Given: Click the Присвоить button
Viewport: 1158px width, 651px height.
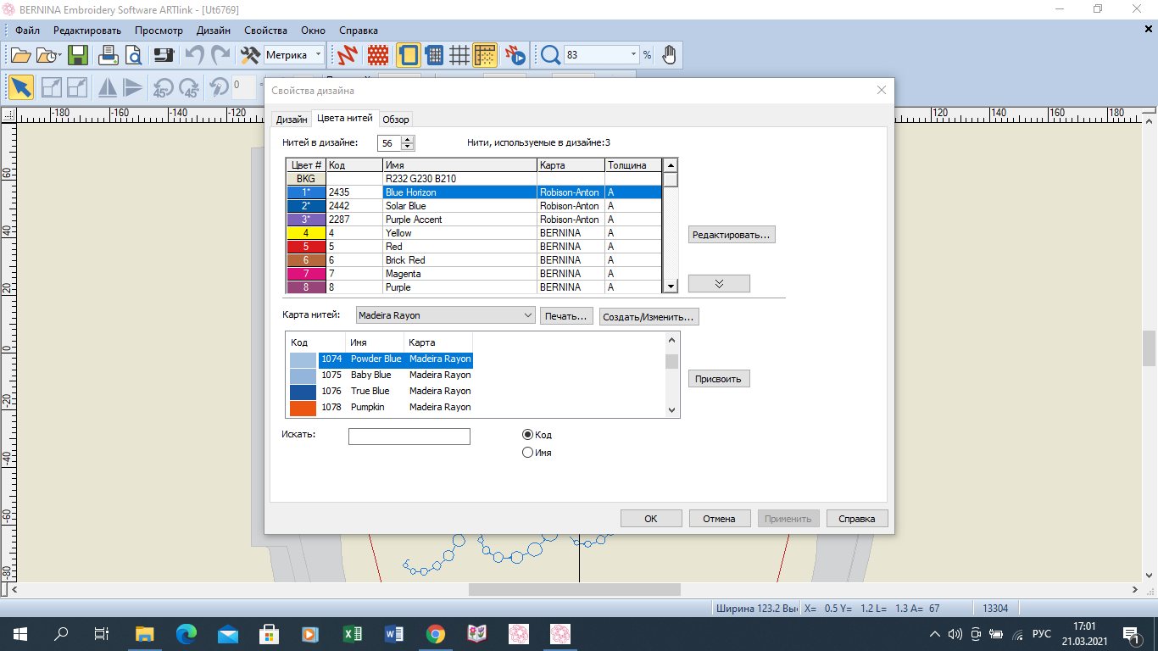Looking at the screenshot, I should [719, 379].
